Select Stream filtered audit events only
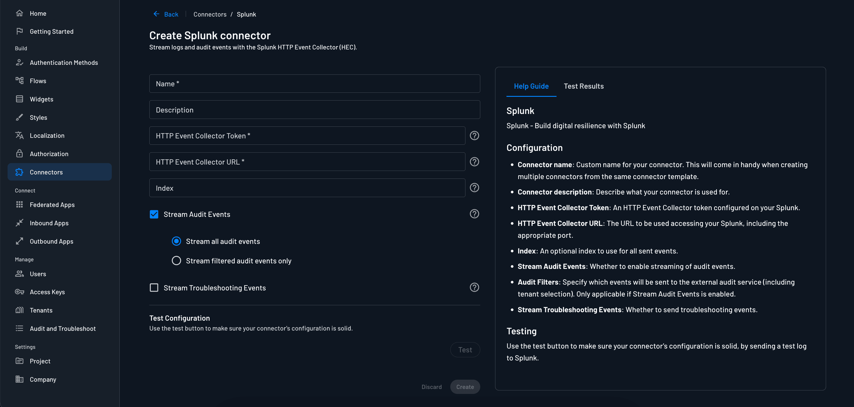This screenshot has width=854, height=407. coord(176,261)
